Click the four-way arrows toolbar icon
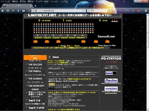This screenshot has height=111, width=149. 13,11
